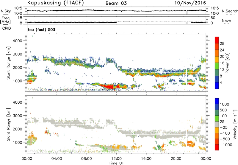Click the Velocity [m s-1] color bar label
238x165 pixels.
[x=235, y=124]
